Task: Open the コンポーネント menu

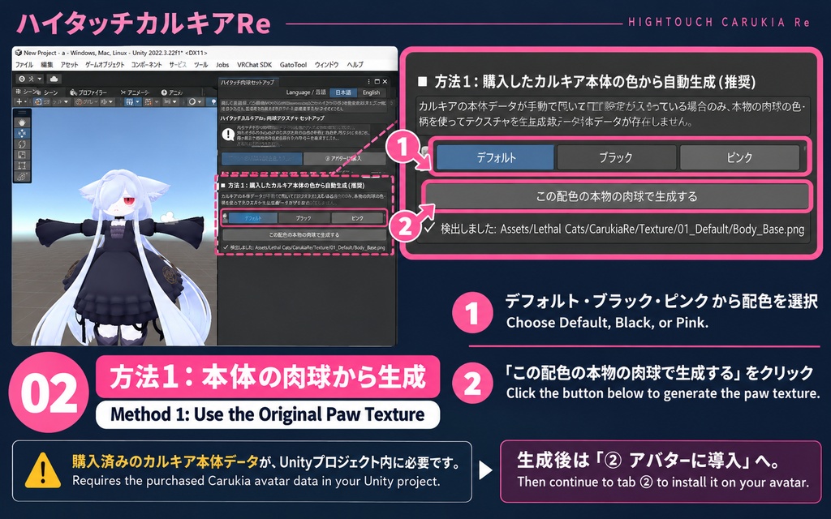Action: tap(147, 65)
